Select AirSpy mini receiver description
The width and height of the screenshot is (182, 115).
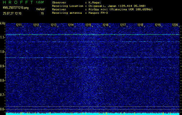point(120,9)
